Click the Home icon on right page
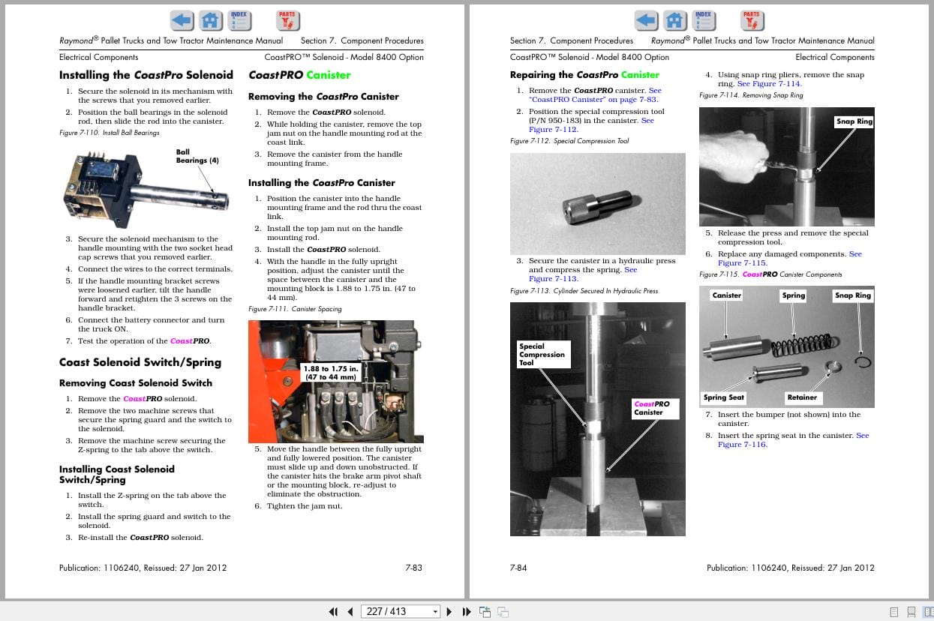 click(675, 20)
